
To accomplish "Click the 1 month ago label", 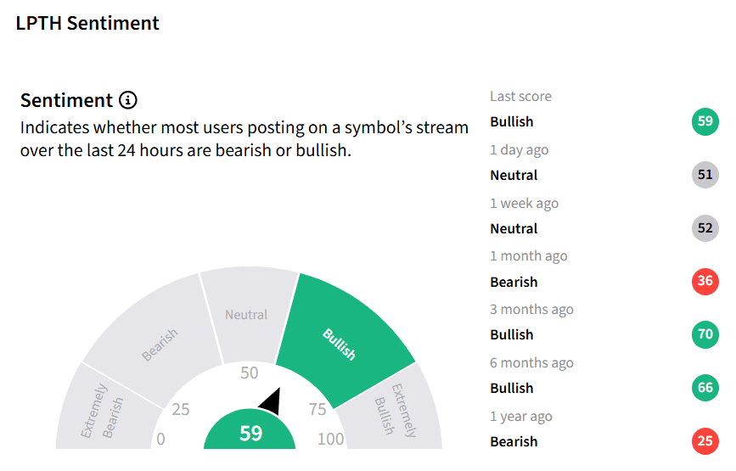I will click(x=529, y=256).
